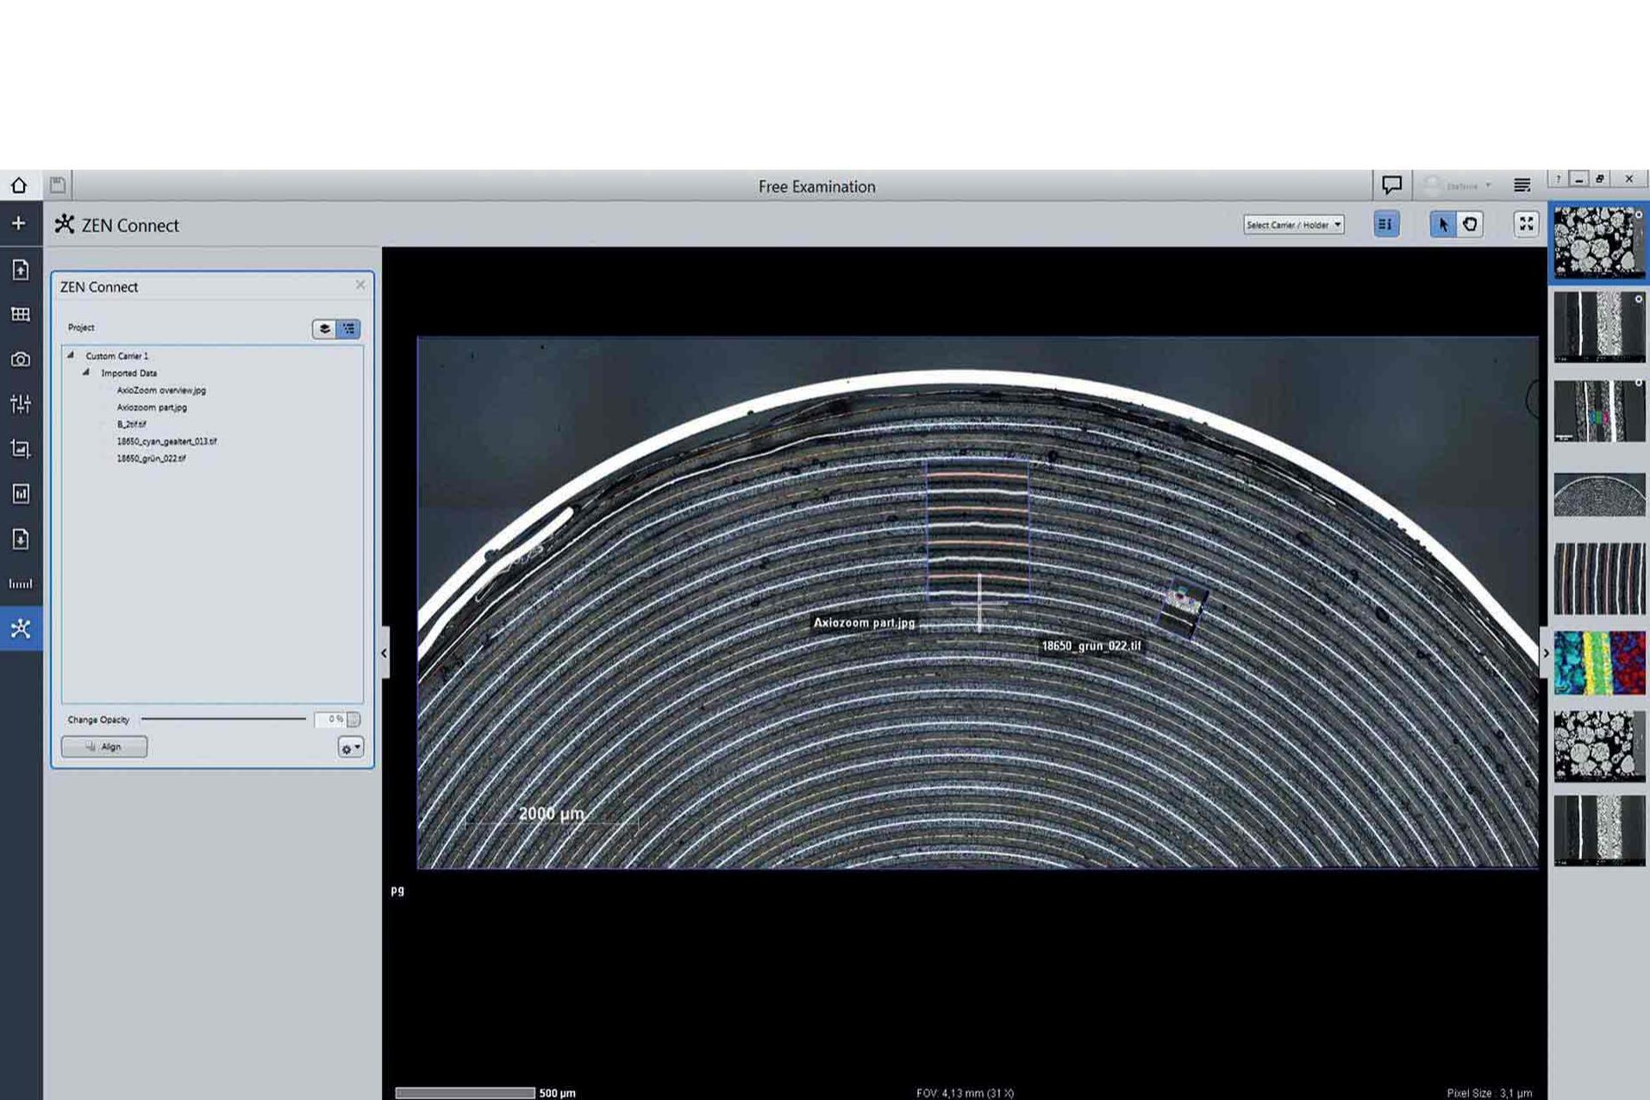Viewport: 1650px width, 1100px height.
Task: Select Axiozoom part.jpg in tree
Action: (152, 408)
